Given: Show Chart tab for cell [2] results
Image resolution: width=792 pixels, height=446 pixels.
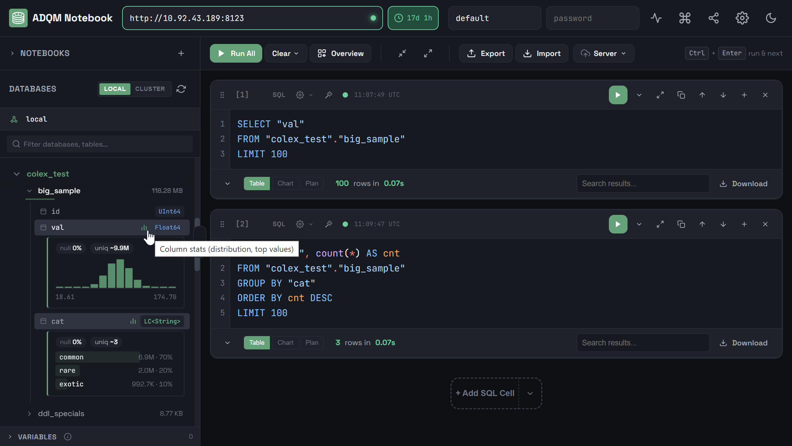Looking at the screenshot, I should (285, 343).
